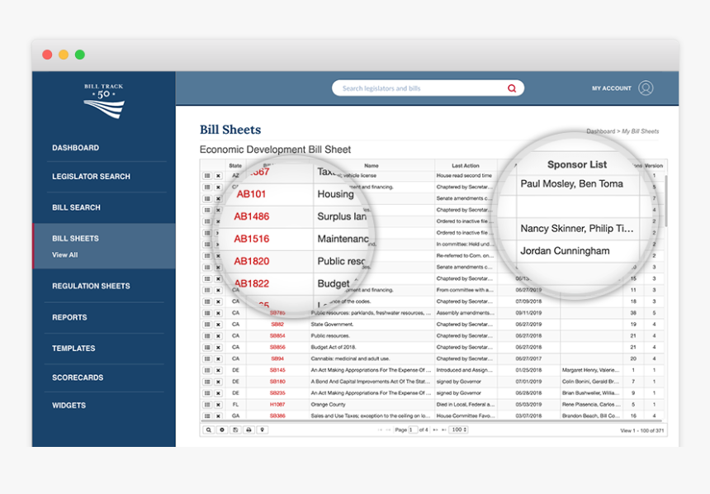Click the list-details icon on the SB82 row

(x=207, y=325)
